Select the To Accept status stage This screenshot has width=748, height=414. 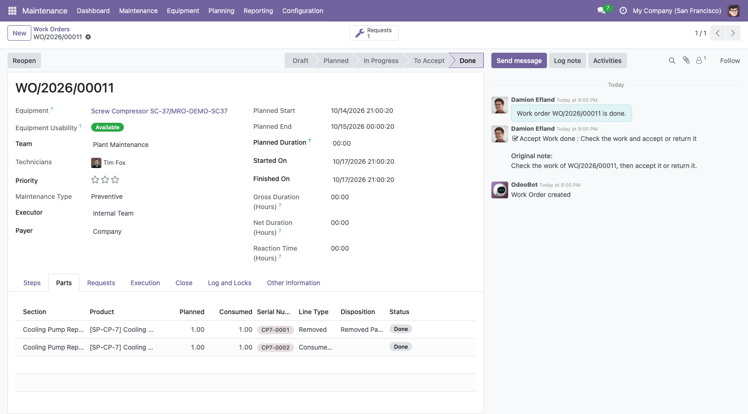[429, 61]
